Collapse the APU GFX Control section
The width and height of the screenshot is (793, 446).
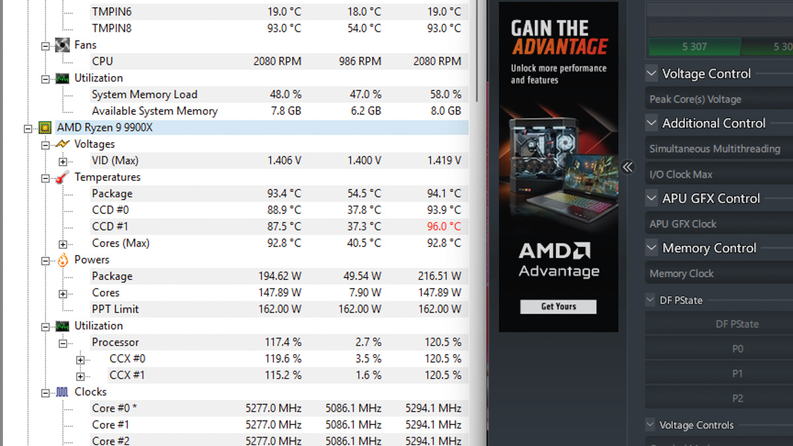click(x=652, y=198)
